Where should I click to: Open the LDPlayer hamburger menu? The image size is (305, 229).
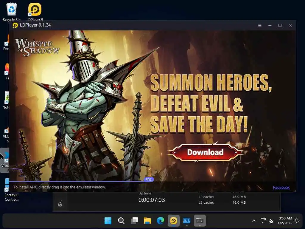coord(259,26)
